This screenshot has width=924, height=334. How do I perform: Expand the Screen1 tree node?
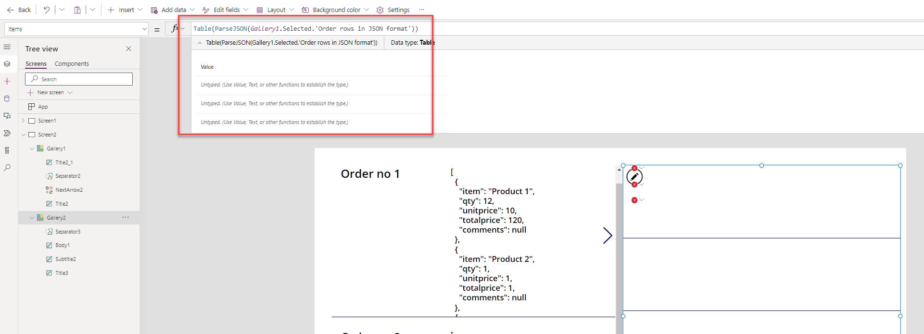tap(23, 121)
